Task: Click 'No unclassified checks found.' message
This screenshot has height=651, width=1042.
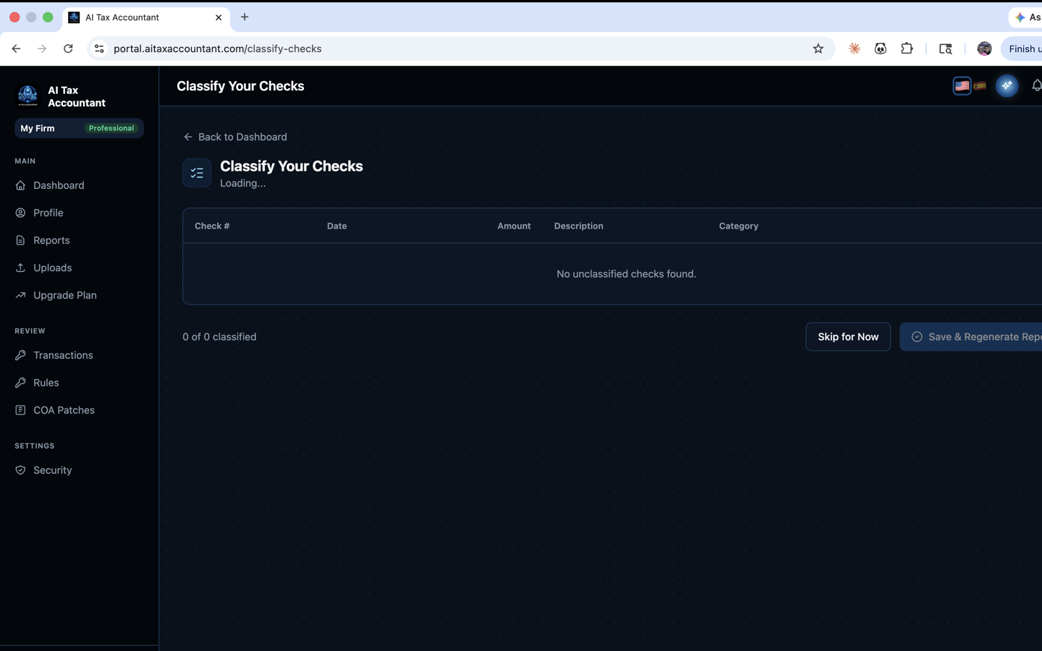Action: [626, 273]
